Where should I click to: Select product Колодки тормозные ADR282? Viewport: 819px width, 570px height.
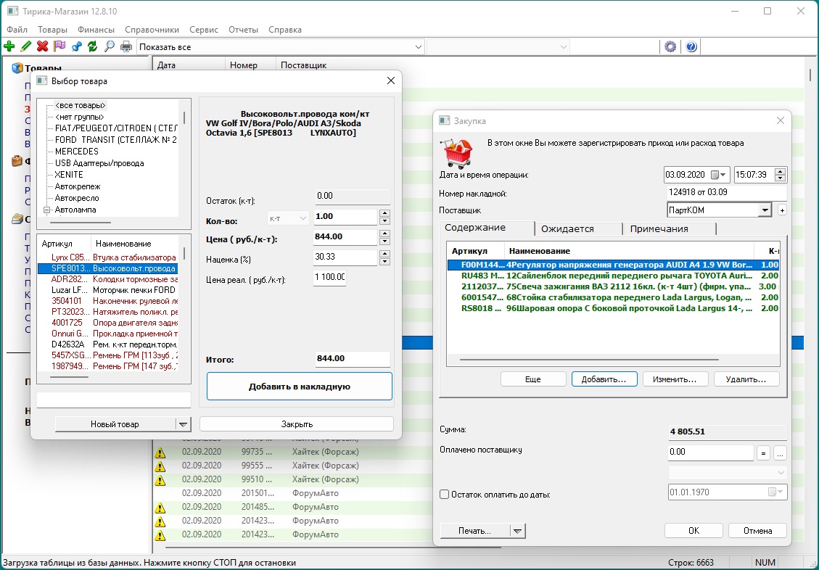(x=107, y=279)
